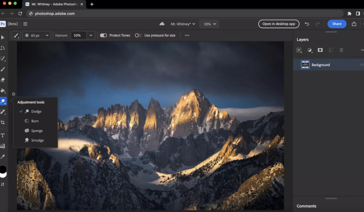Disable the Protect Tones toggle
The width and height of the screenshot is (364, 212).
[103, 35]
